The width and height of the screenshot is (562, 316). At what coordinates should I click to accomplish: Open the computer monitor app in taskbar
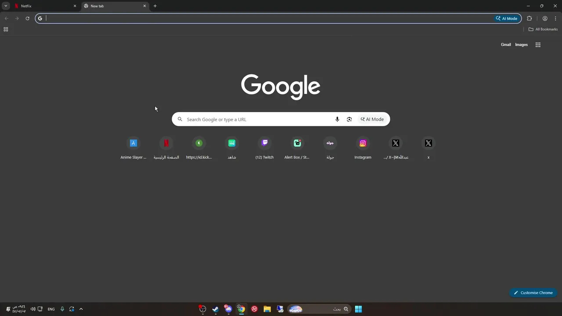[280, 309]
